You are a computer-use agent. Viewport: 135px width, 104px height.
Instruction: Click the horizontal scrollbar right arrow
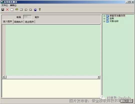(99, 77)
